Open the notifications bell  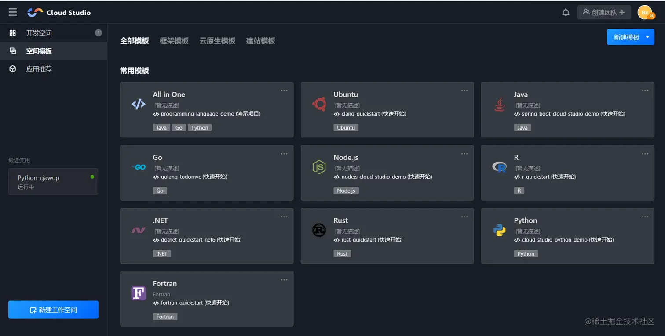[566, 12]
